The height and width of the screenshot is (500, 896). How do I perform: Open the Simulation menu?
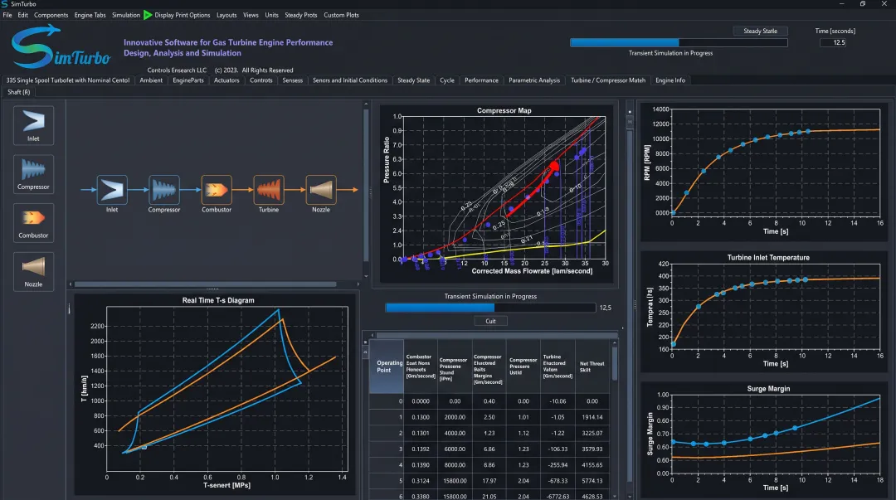(x=126, y=15)
